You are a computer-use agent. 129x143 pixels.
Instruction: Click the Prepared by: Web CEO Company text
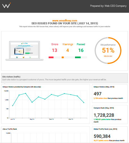(108, 6)
